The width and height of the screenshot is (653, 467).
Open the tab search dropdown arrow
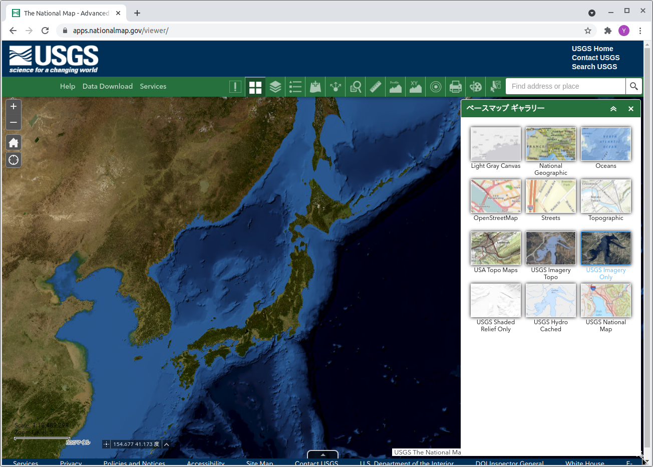591,13
